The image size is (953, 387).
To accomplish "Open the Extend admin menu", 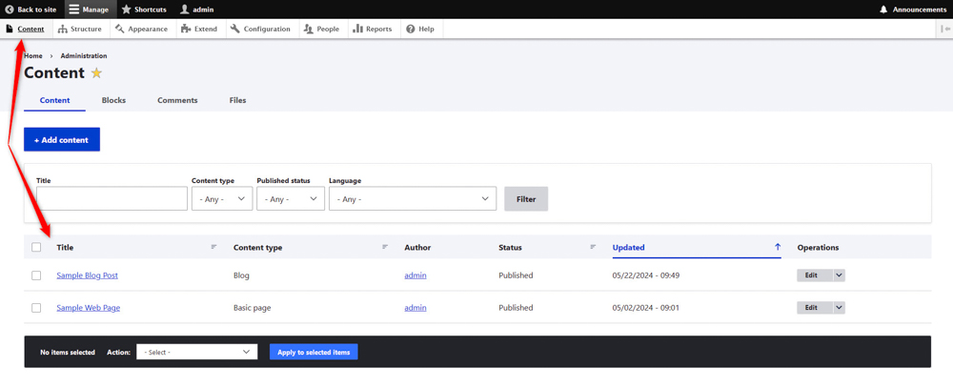I will click(199, 29).
